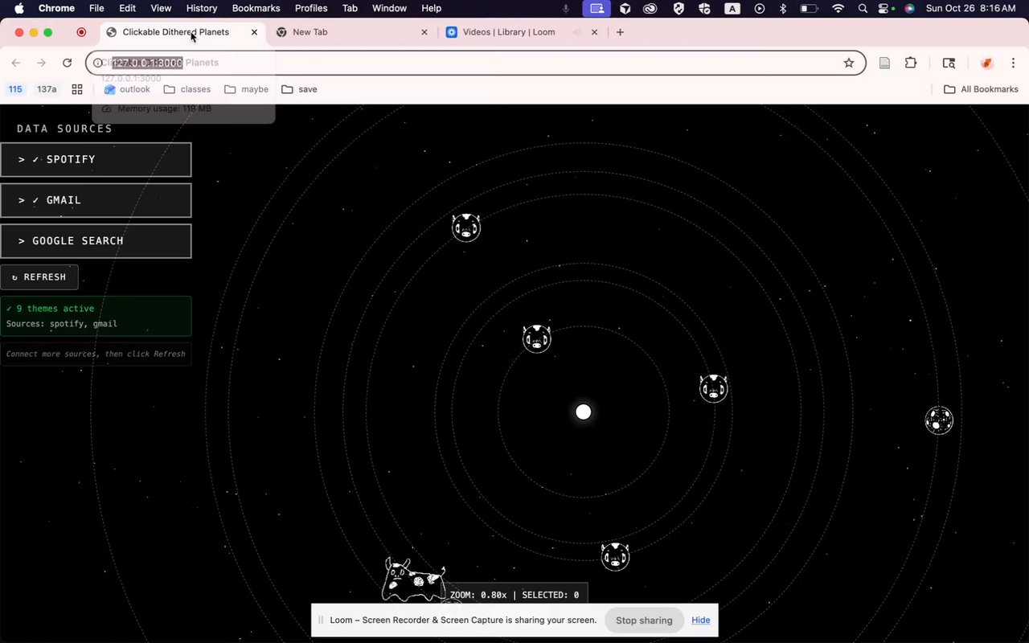
Task: Switch to the Videos Library Loom tab
Action: tap(509, 32)
